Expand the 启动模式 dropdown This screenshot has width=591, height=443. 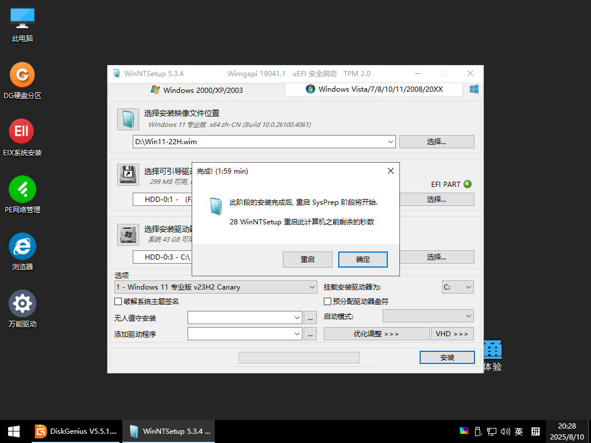pos(428,316)
